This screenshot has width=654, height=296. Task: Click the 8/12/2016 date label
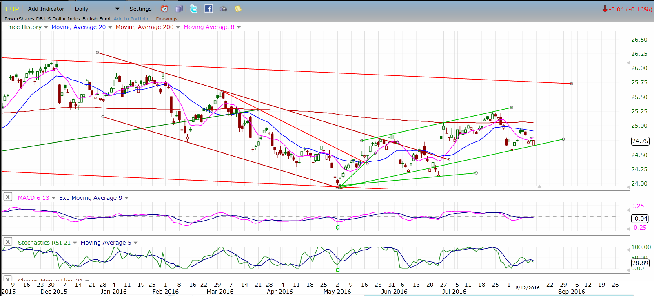528,288
